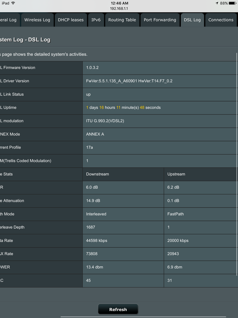Viewport: 238px width, 318px height.
Task: Switch to DHCP leases tab
Action: tap(71, 20)
